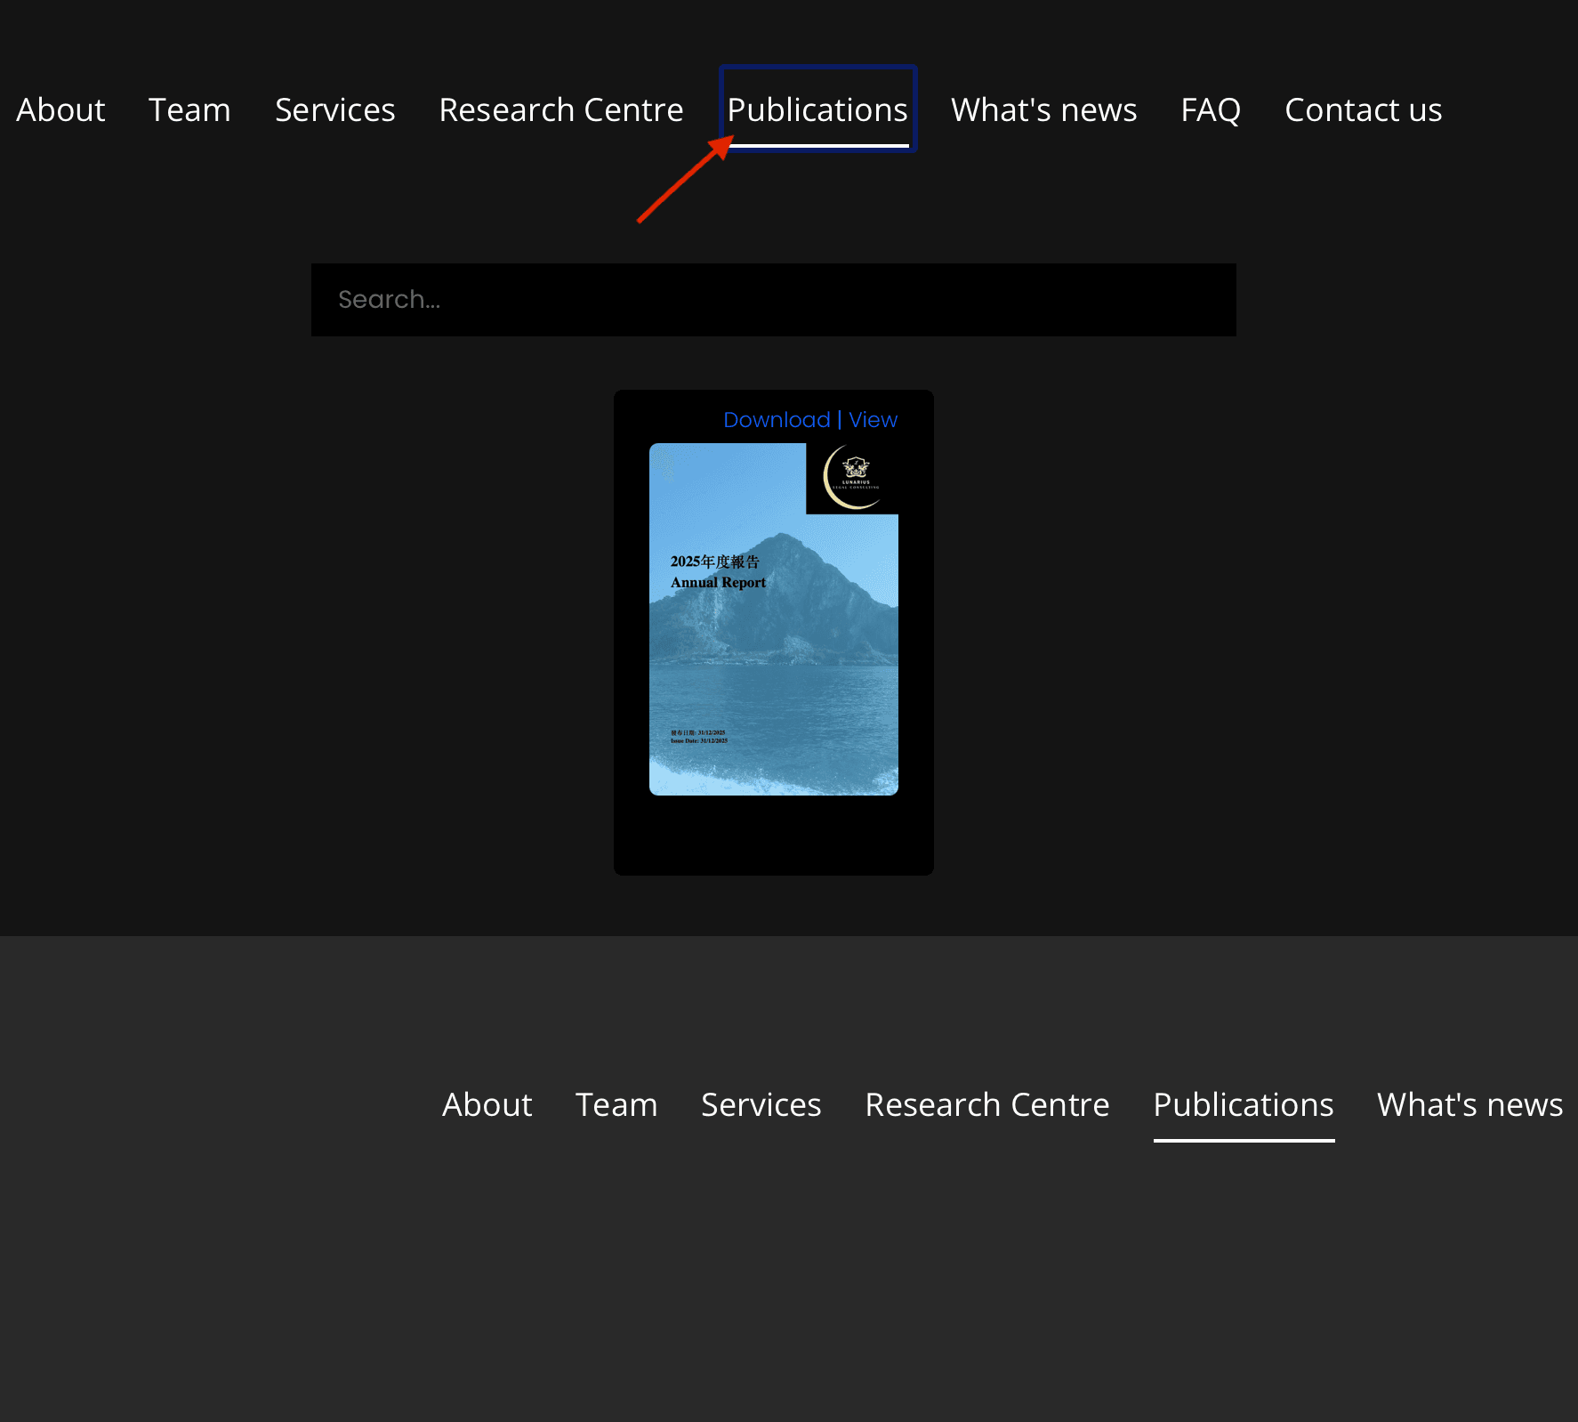
Task: Navigate to What's news in the top menu
Action: click(x=1043, y=110)
